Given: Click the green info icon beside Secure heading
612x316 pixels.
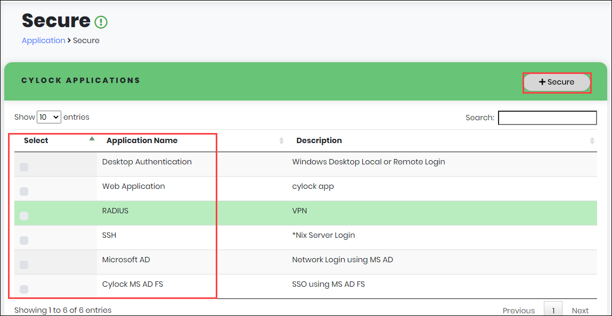Looking at the screenshot, I should tap(101, 22).
